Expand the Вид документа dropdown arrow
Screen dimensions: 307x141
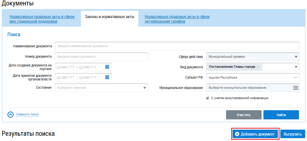click(x=296, y=67)
